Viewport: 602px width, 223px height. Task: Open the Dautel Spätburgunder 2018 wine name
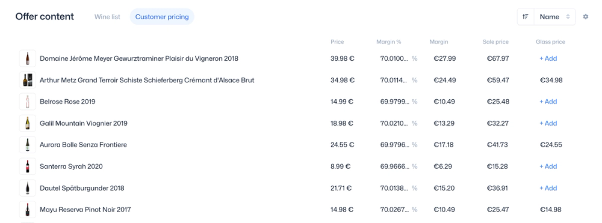[82, 188]
